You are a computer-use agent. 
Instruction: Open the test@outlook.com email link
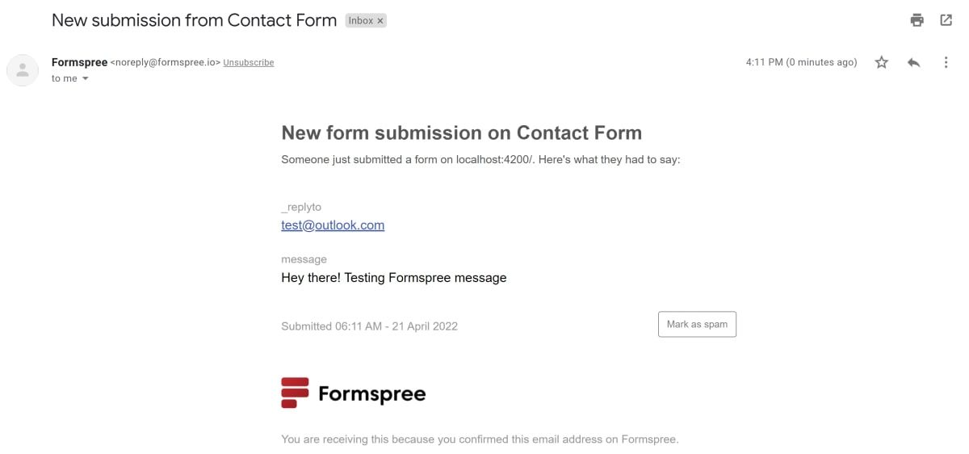(333, 225)
